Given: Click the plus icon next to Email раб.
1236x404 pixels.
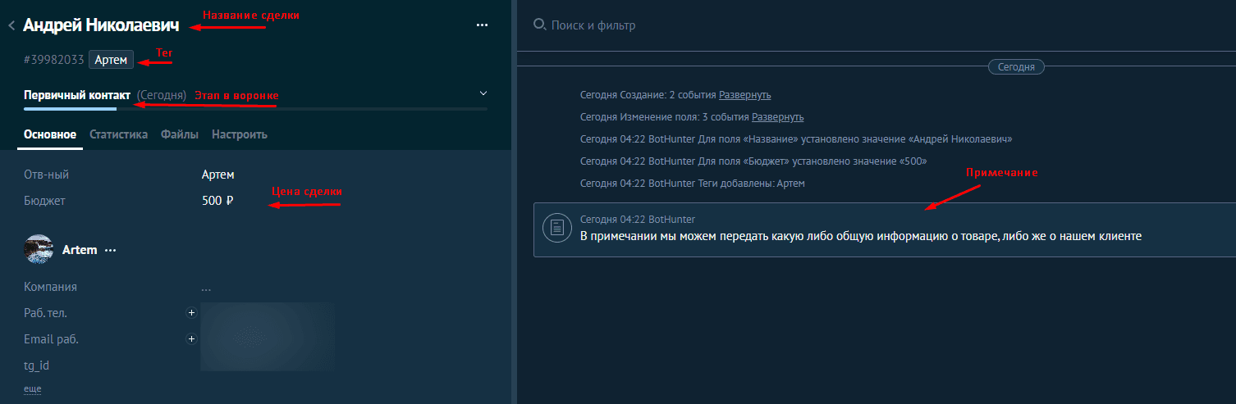Looking at the screenshot, I should tap(191, 338).
